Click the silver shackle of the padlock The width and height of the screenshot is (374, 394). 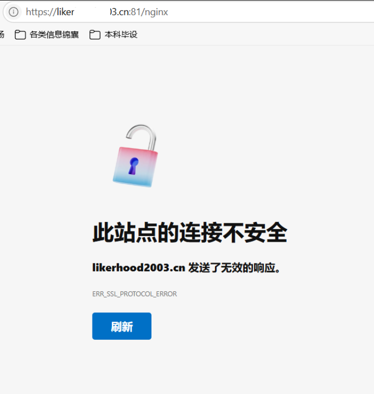pyautogui.click(x=141, y=137)
